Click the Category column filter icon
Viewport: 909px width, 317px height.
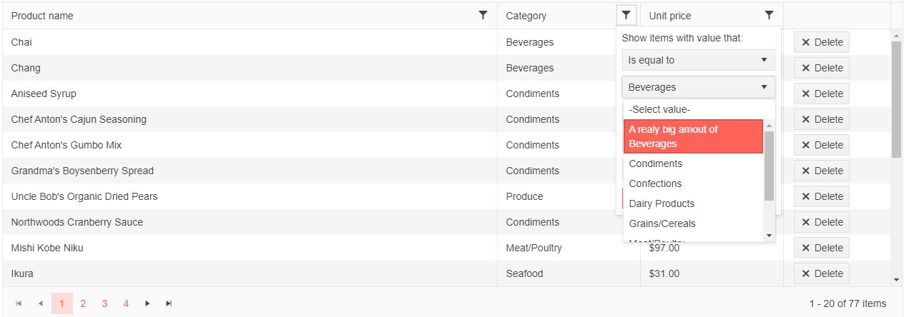point(627,15)
